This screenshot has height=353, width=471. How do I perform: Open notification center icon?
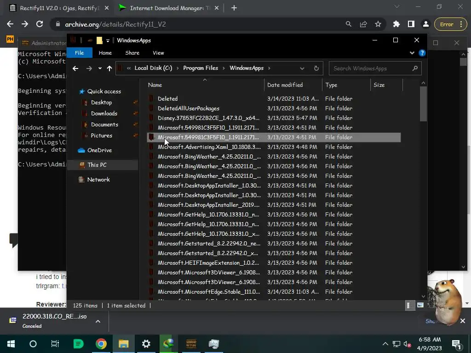tap(456, 344)
